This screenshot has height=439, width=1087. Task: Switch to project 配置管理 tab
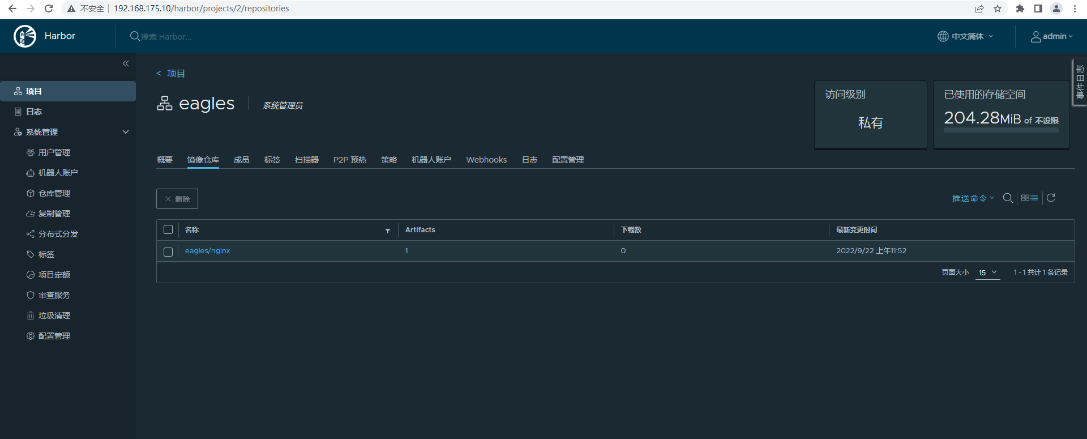pos(568,160)
